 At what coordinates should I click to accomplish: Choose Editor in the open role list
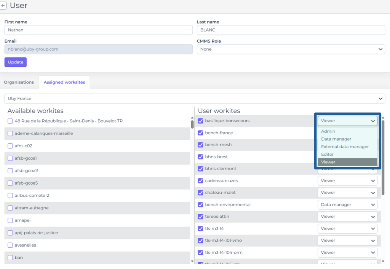327,154
